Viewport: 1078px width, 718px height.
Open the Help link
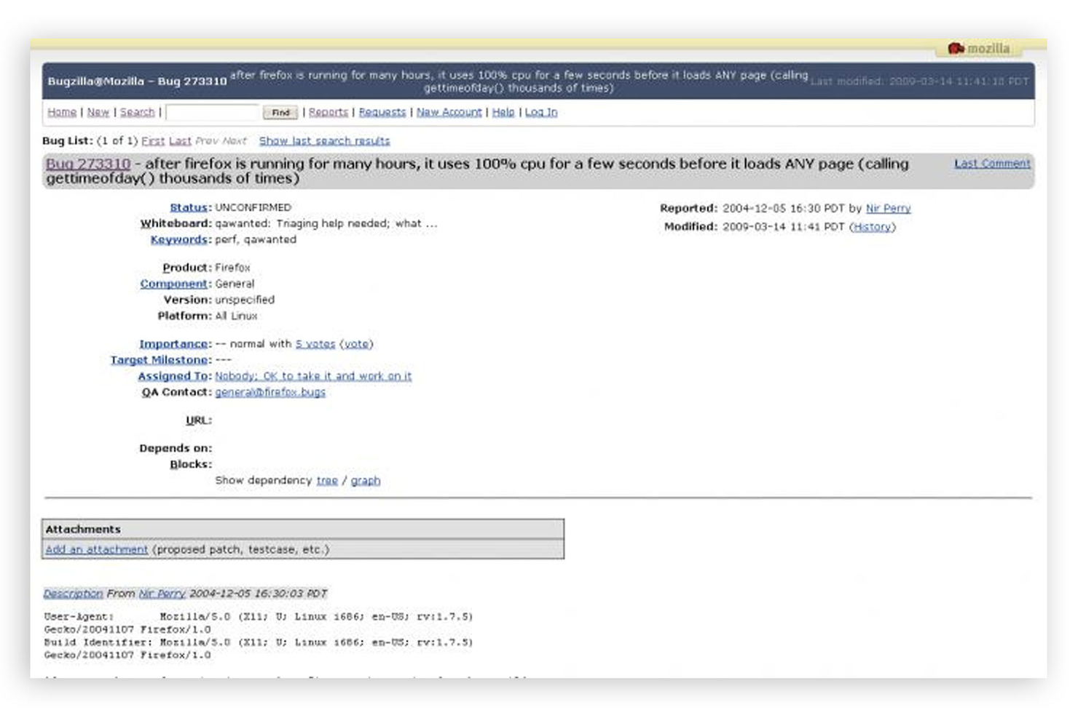point(503,112)
